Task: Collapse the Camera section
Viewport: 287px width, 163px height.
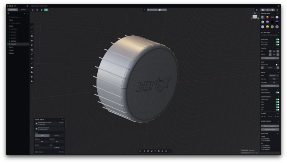Action: click(278, 48)
